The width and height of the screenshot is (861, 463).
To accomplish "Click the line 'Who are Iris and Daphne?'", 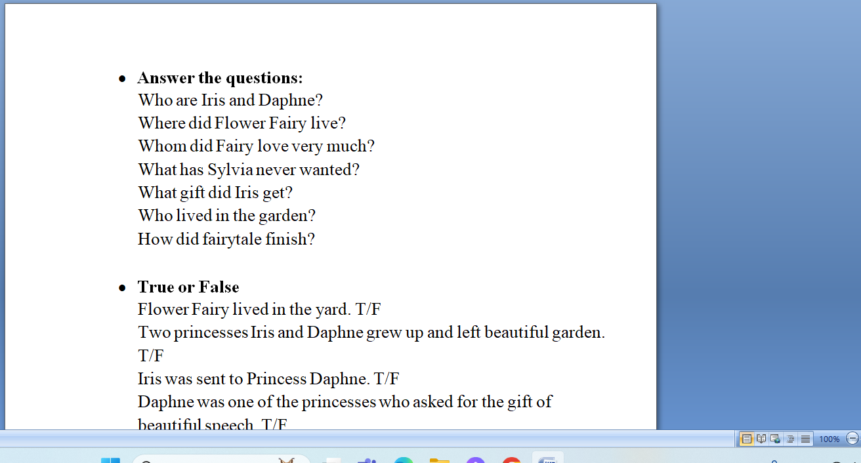I will (230, 100).
